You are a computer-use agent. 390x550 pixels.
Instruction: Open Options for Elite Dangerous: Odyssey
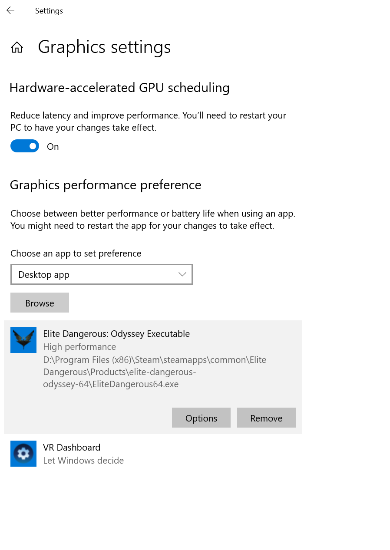point(201,418)
